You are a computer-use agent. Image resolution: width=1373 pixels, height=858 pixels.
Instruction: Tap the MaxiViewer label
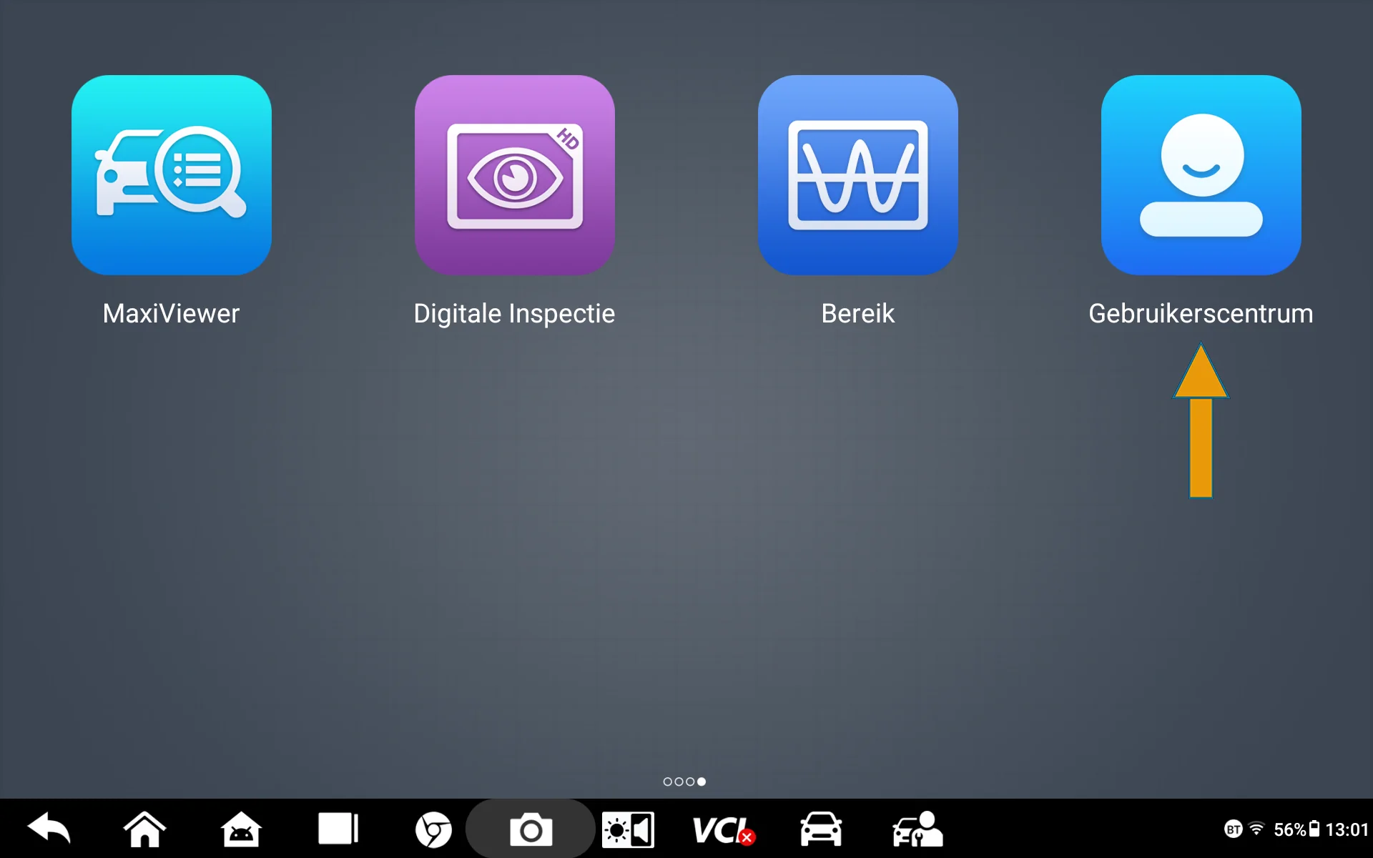[x=172, y=313]
